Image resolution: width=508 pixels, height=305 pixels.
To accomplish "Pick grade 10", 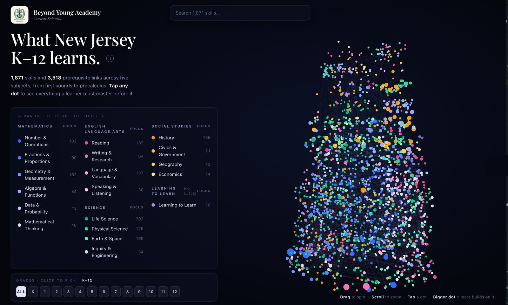I will coord(151,292).
